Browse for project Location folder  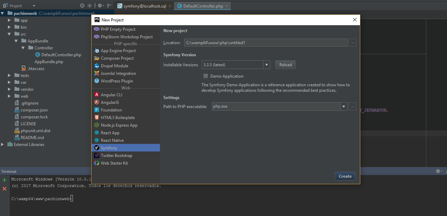click(352, 43)
